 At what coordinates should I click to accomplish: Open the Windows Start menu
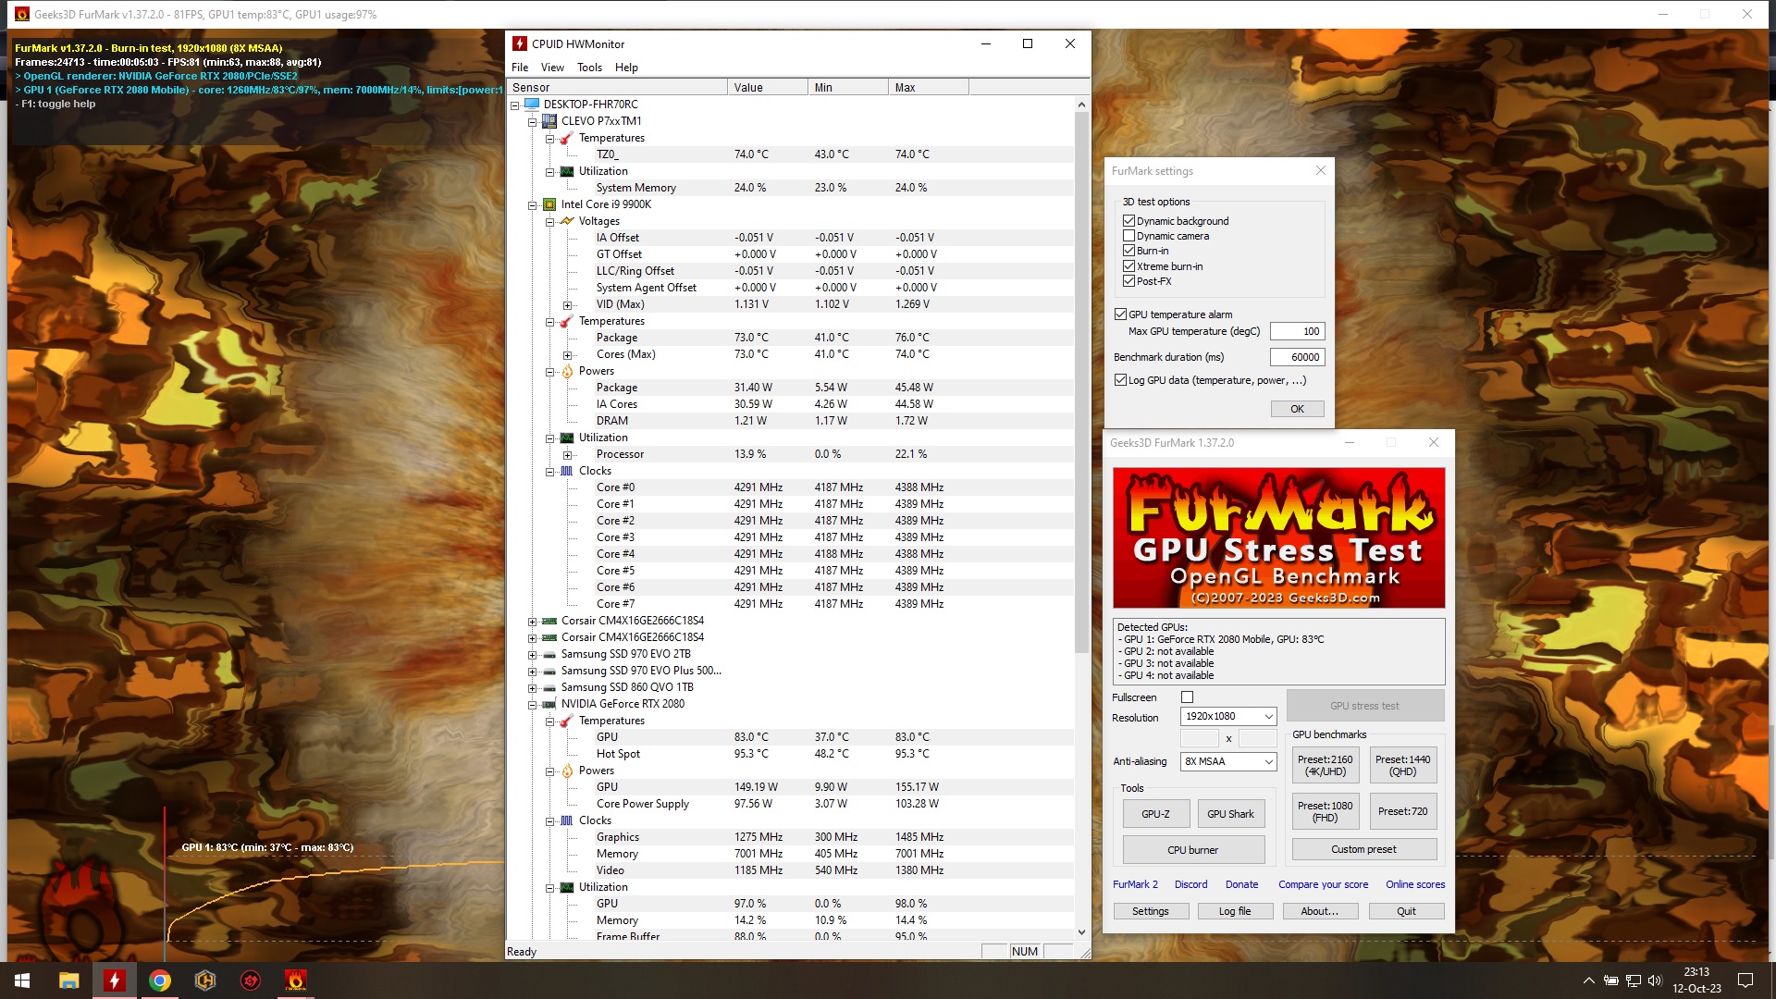(x=22, y=980)
